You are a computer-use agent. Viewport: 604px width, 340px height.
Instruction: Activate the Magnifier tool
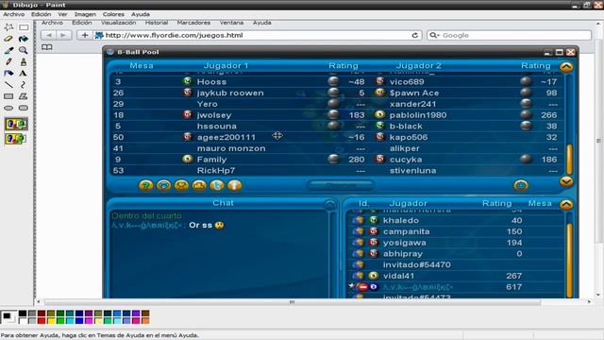tap(24, 50)
